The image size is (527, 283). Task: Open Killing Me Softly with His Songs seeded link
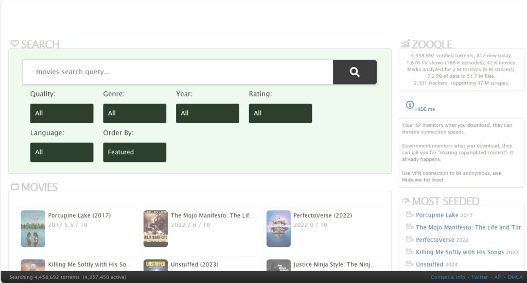tap(460, 252)
